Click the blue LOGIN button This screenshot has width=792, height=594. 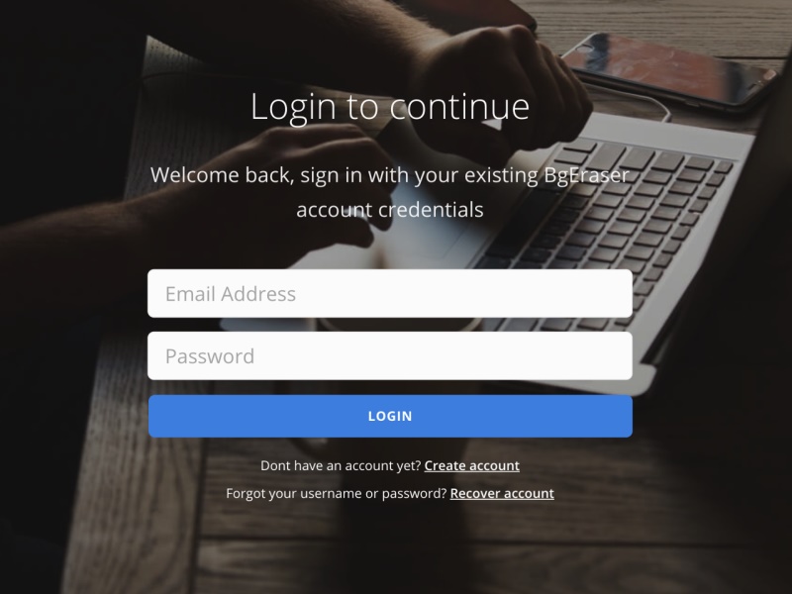[390, 416]
